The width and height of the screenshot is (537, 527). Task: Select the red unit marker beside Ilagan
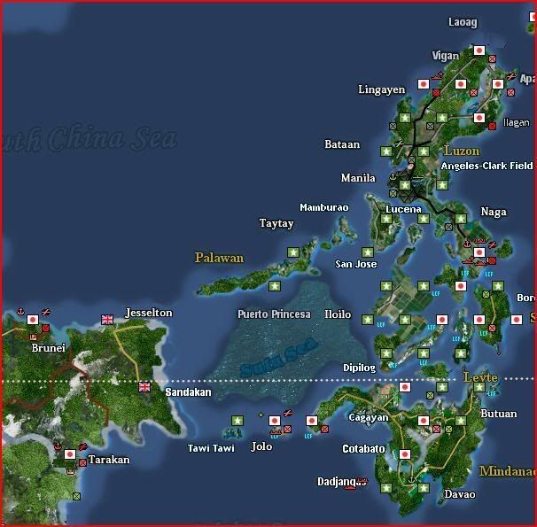[492, 127]
